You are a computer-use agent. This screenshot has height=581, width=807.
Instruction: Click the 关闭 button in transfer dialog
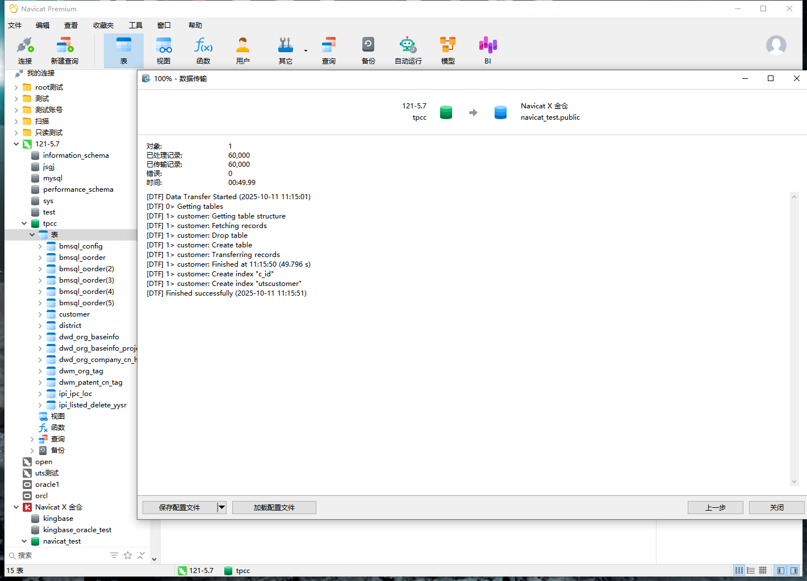[x=777, y=507]
